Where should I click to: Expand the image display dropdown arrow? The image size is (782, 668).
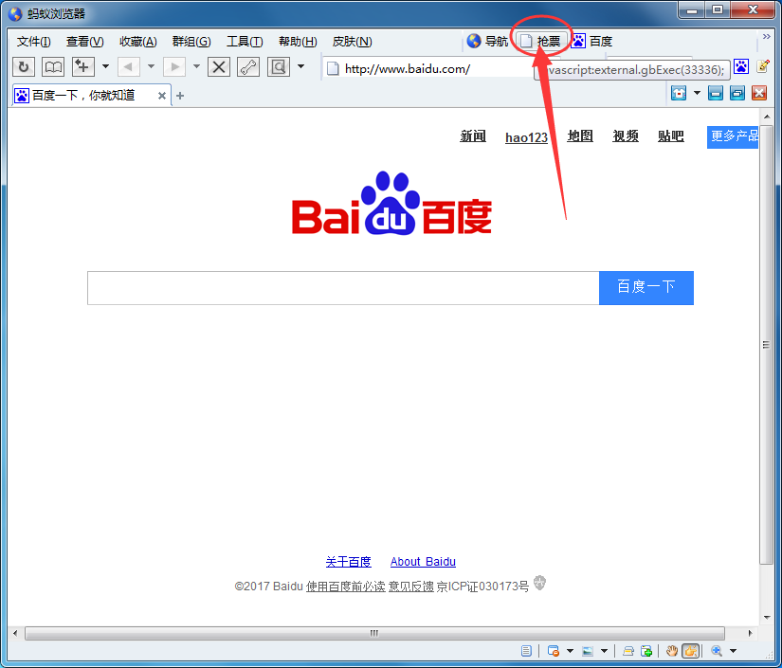(x=604, y=651)
